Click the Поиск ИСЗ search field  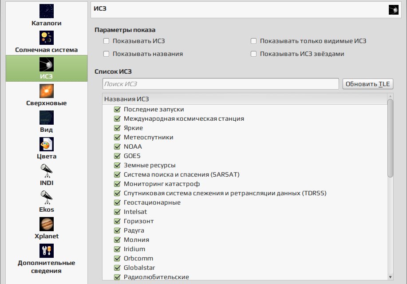[x=221, y=84]
